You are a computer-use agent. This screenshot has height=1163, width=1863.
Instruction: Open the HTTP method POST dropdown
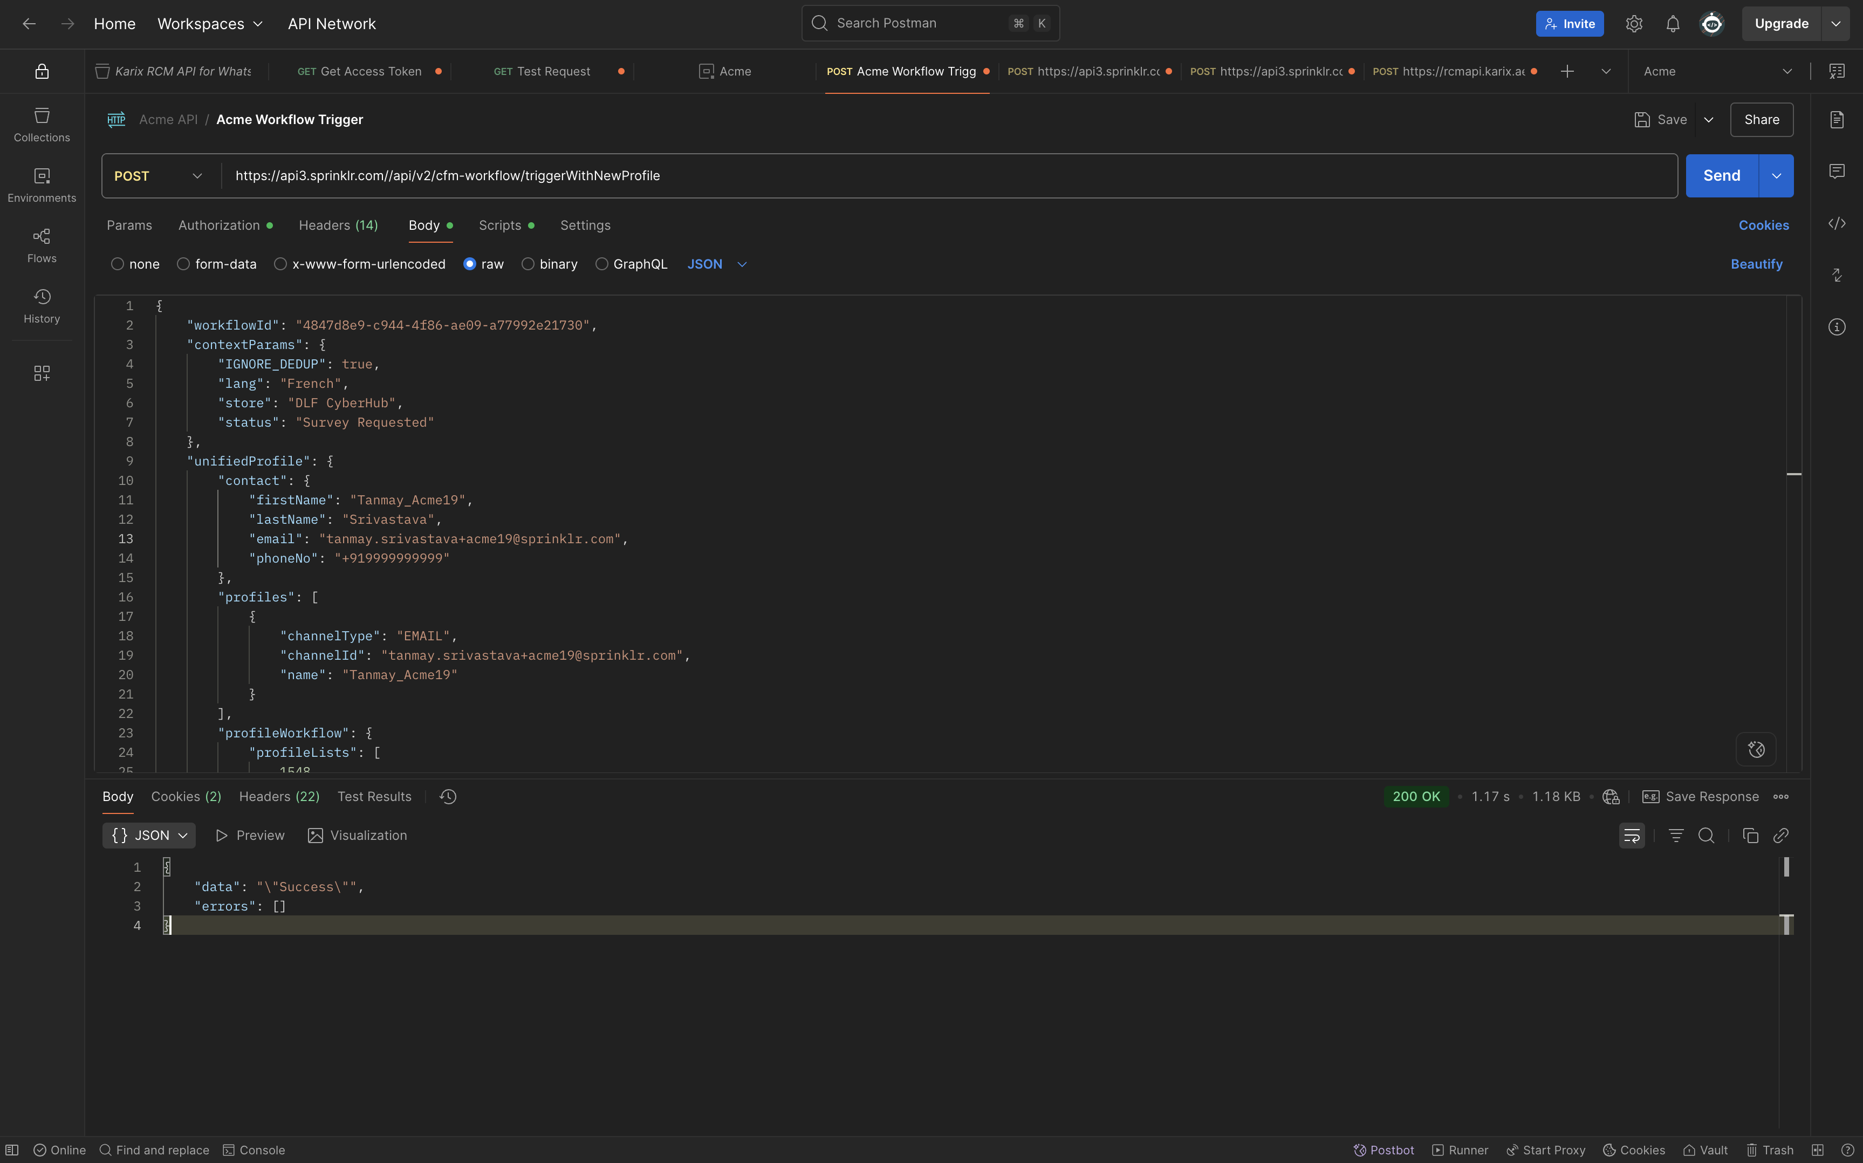tap(159, 176)
